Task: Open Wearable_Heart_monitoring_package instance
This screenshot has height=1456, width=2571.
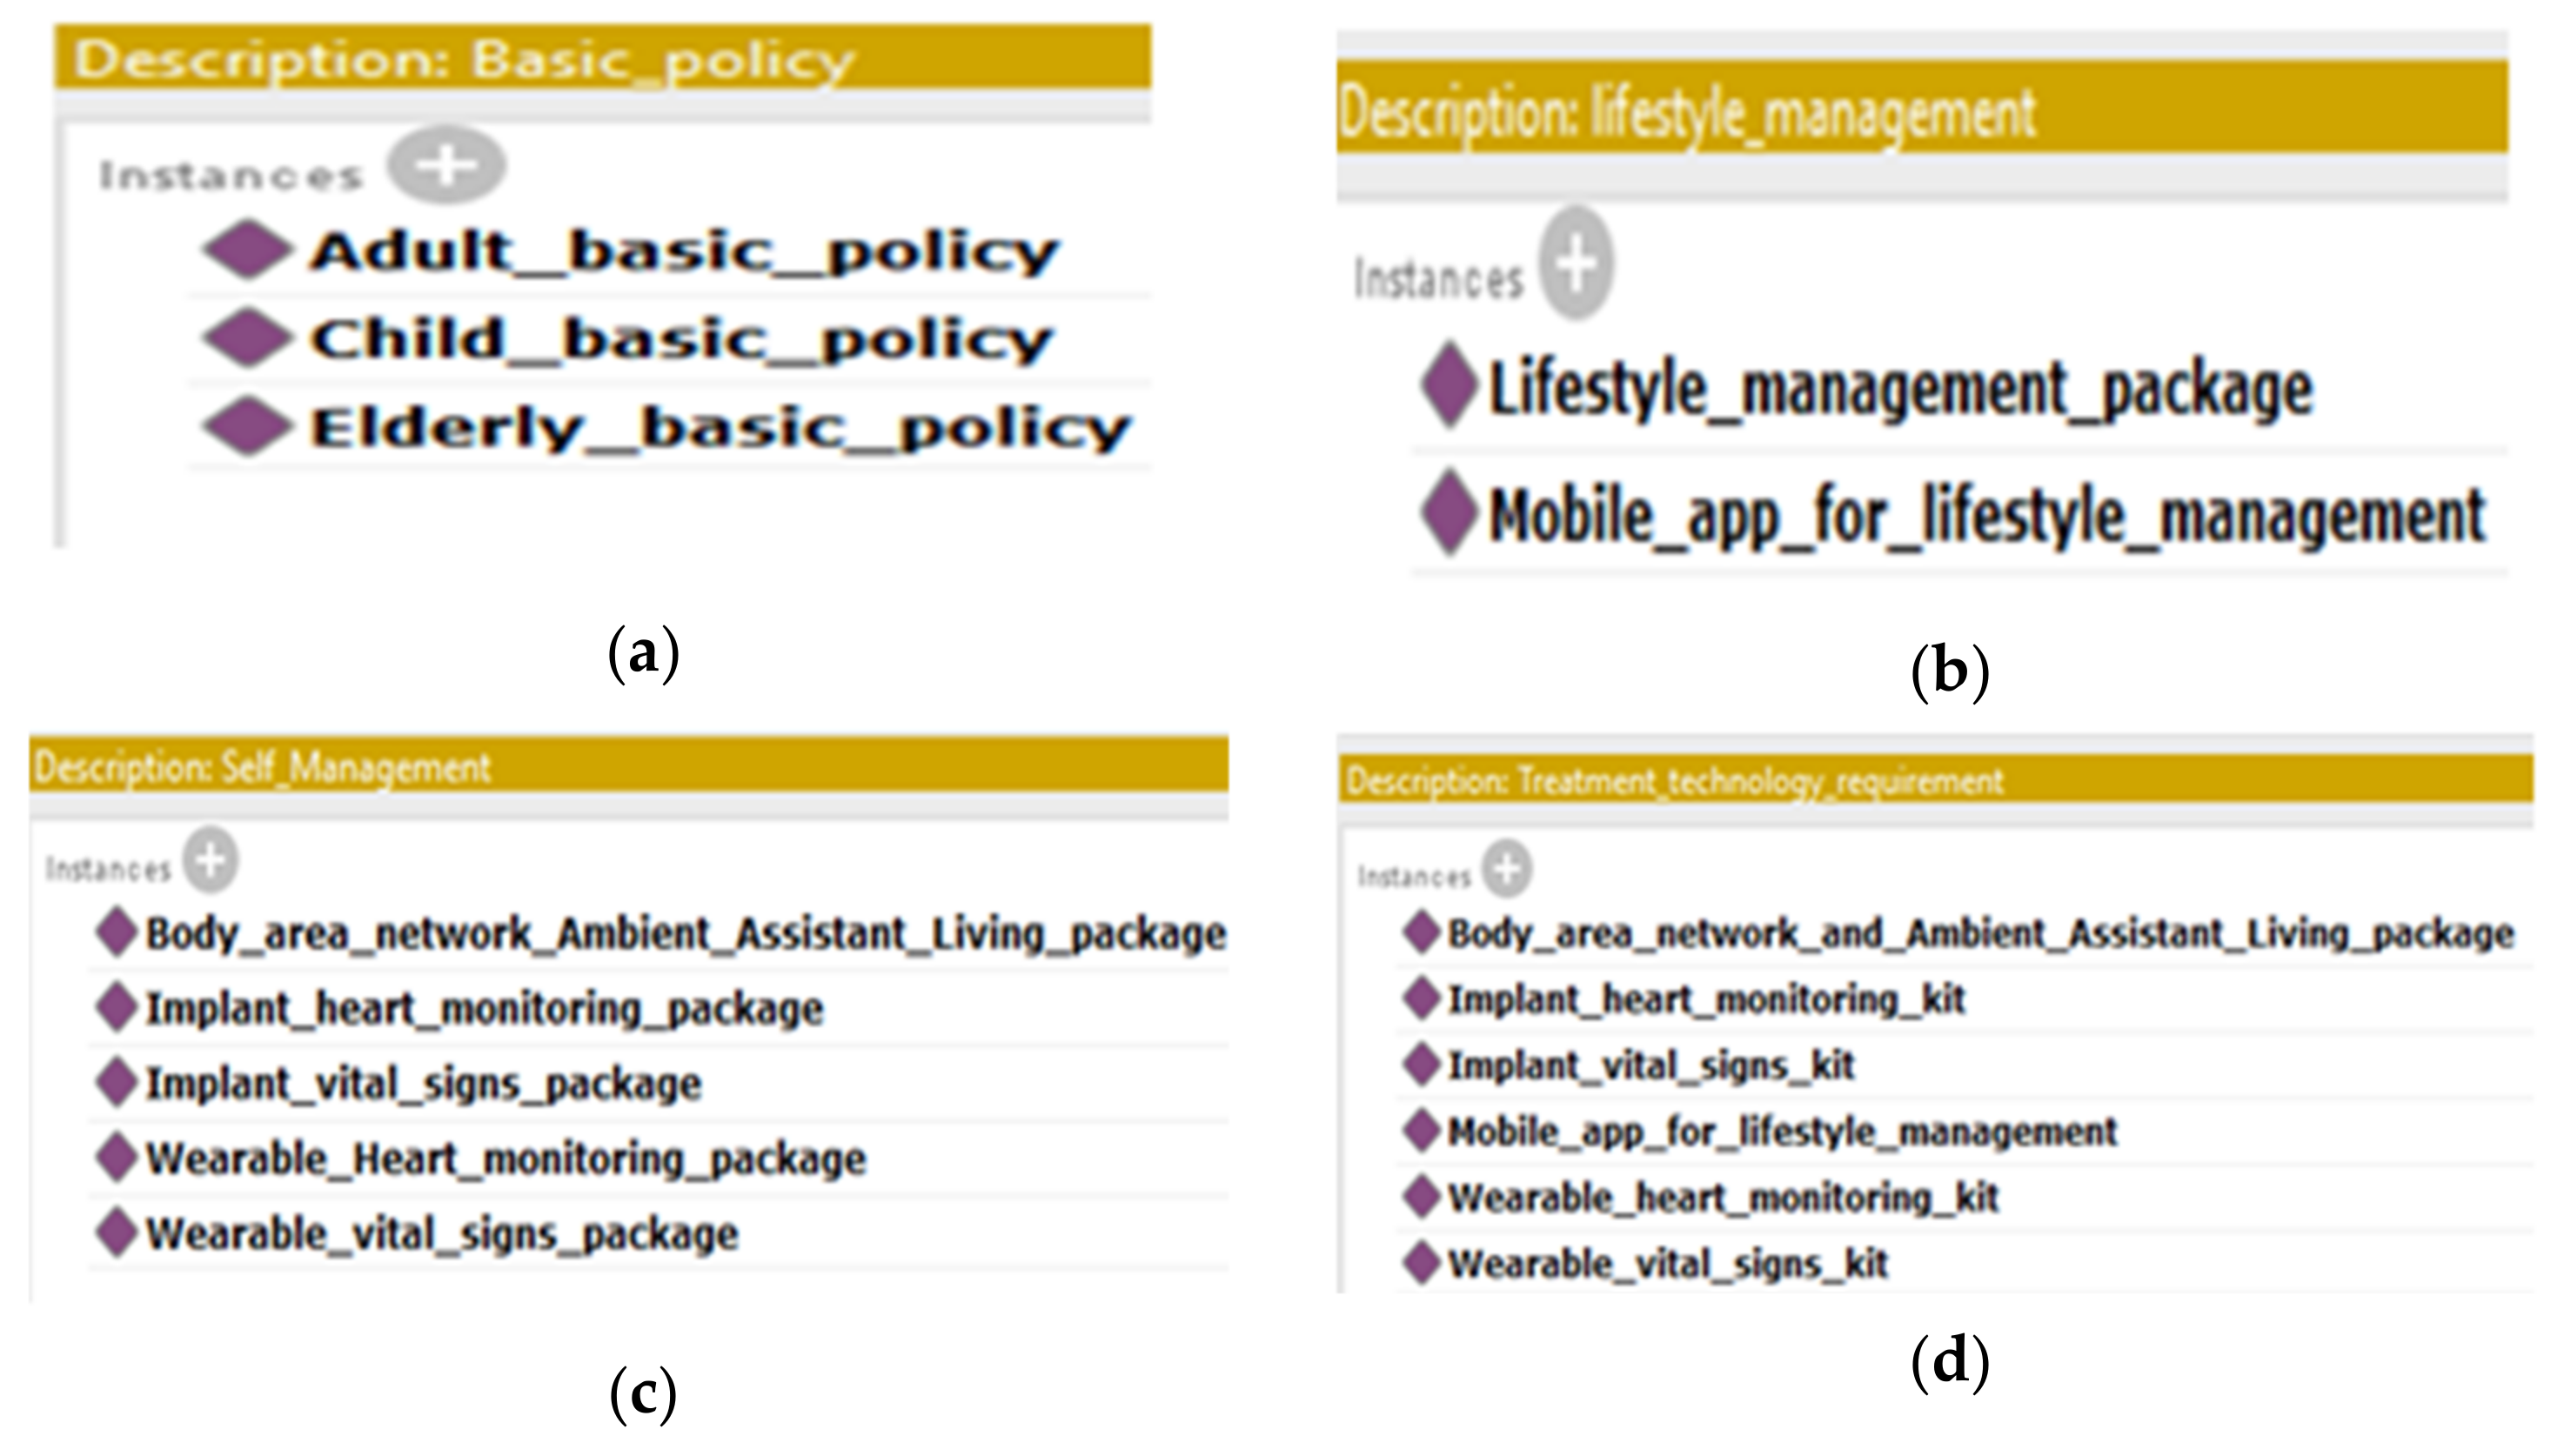Action: point(505,1158)
